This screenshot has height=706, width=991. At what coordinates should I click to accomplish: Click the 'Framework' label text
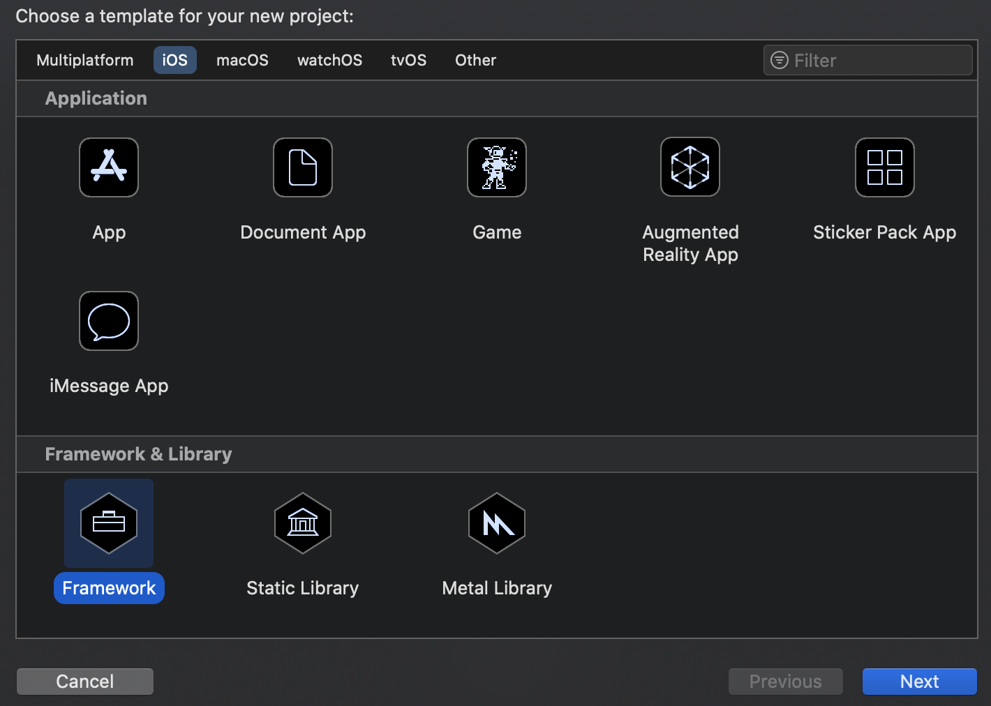[x=109, y=588]
